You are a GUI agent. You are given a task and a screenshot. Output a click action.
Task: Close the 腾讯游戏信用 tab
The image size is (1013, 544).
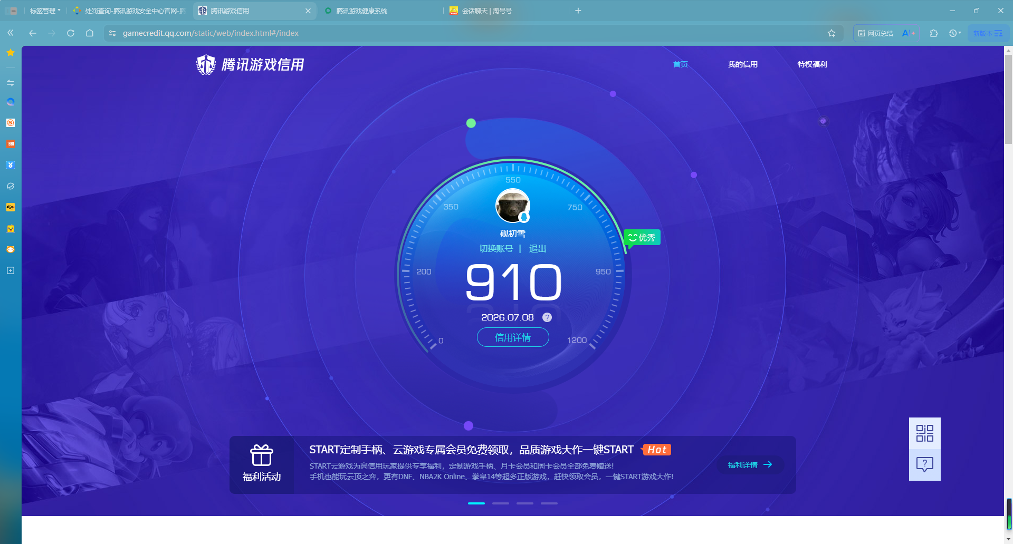pyautogui.click(x=308, y=11)
